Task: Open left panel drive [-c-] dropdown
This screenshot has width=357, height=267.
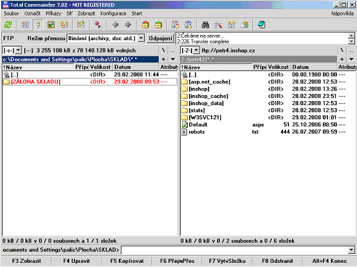Action: [18, 50]
